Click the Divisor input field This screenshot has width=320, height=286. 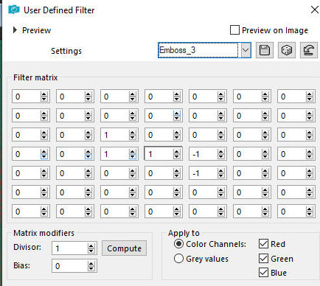coord(70,248)
